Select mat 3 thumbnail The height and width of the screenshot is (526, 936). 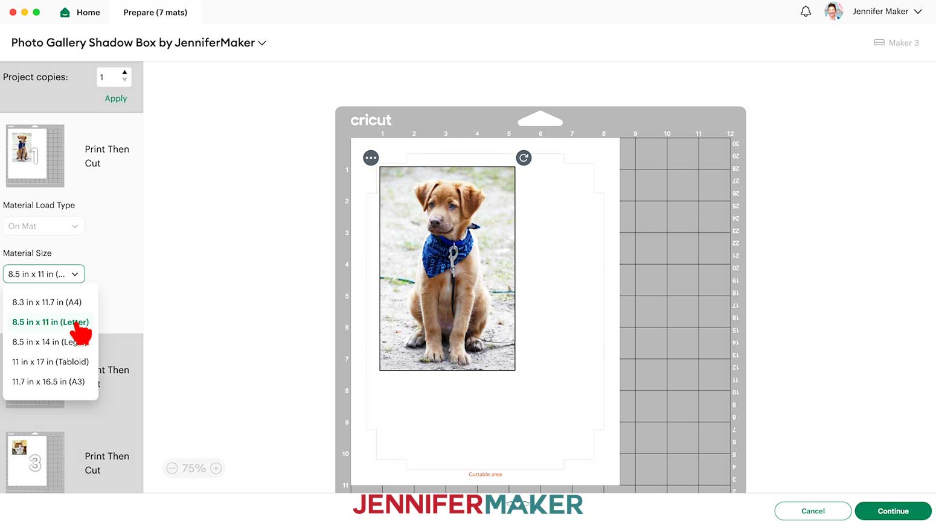(35, 462)
